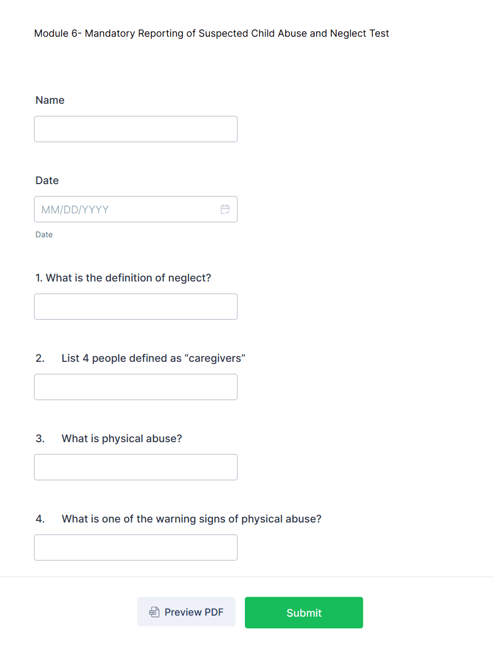This screenshot has width=494, height=655.
Task: Click the Submit button
Action: click(304, 612)
